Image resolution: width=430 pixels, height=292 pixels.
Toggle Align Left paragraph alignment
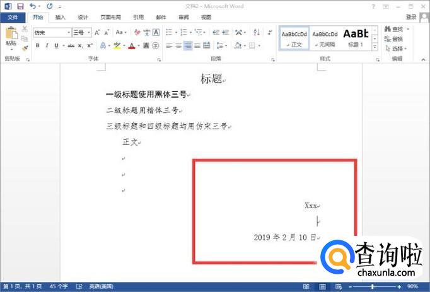click(x=169, y=45)
